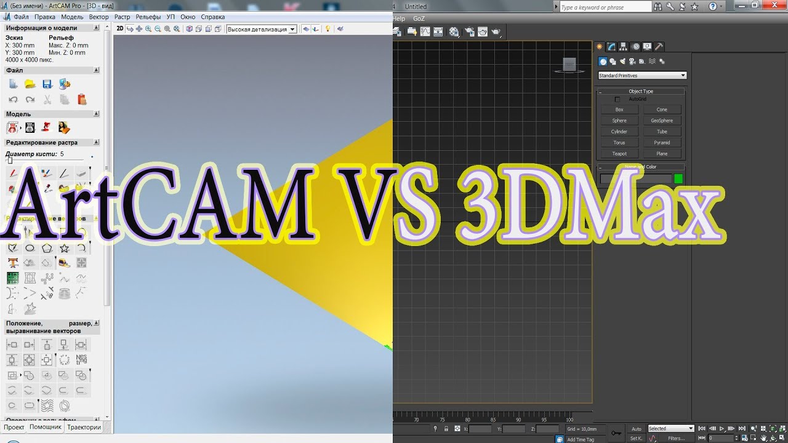The image size is (788, 443).
Task: Collapse the Object Type rollout
Action: [641, 91]
